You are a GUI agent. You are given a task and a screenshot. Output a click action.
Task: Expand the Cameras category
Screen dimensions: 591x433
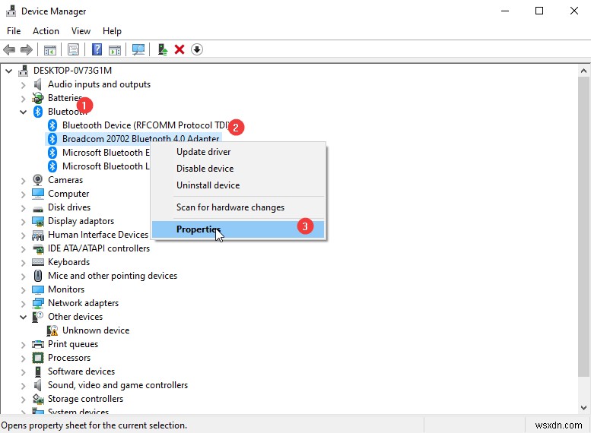(x=23, y=181)
